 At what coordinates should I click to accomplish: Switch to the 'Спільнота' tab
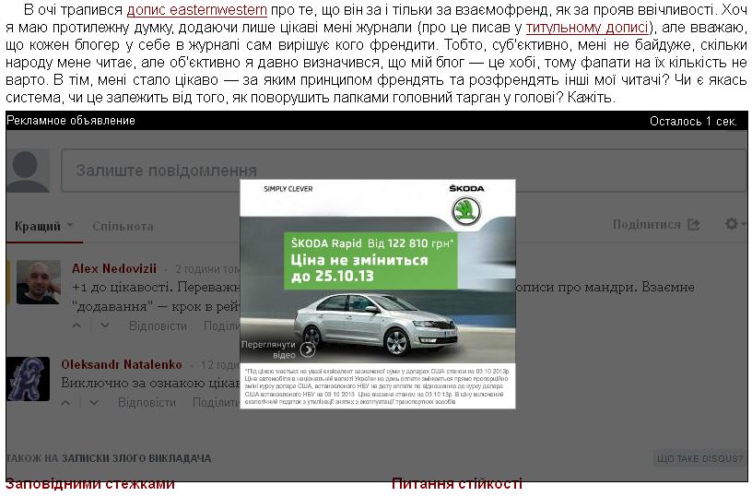[x=123, y=226]
